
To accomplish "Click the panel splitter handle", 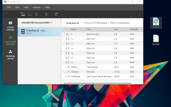I will pyautogui.click(x=61, y=51).
